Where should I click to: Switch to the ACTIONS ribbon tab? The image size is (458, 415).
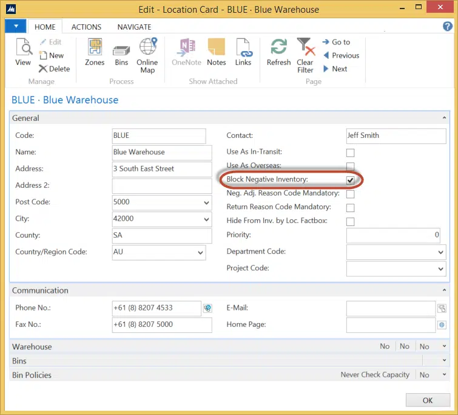87,27
